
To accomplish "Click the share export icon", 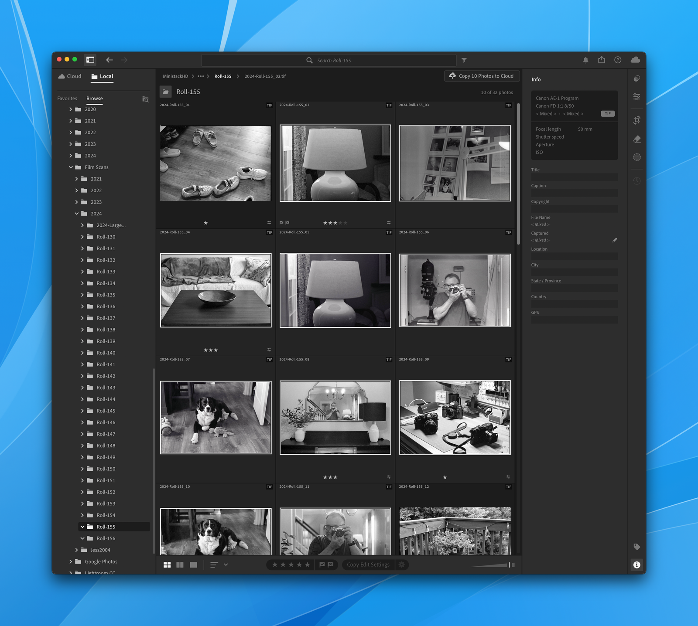I will (602, 60).
